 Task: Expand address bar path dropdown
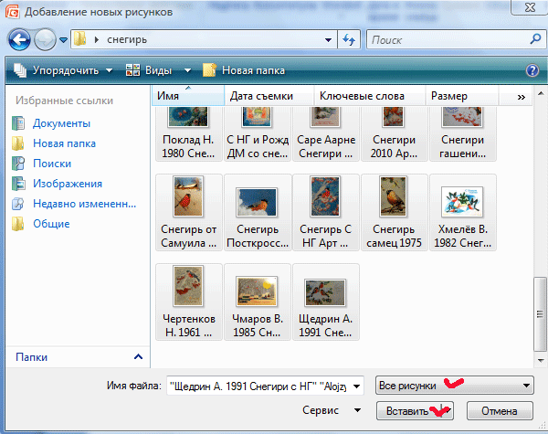coord(328,40)
